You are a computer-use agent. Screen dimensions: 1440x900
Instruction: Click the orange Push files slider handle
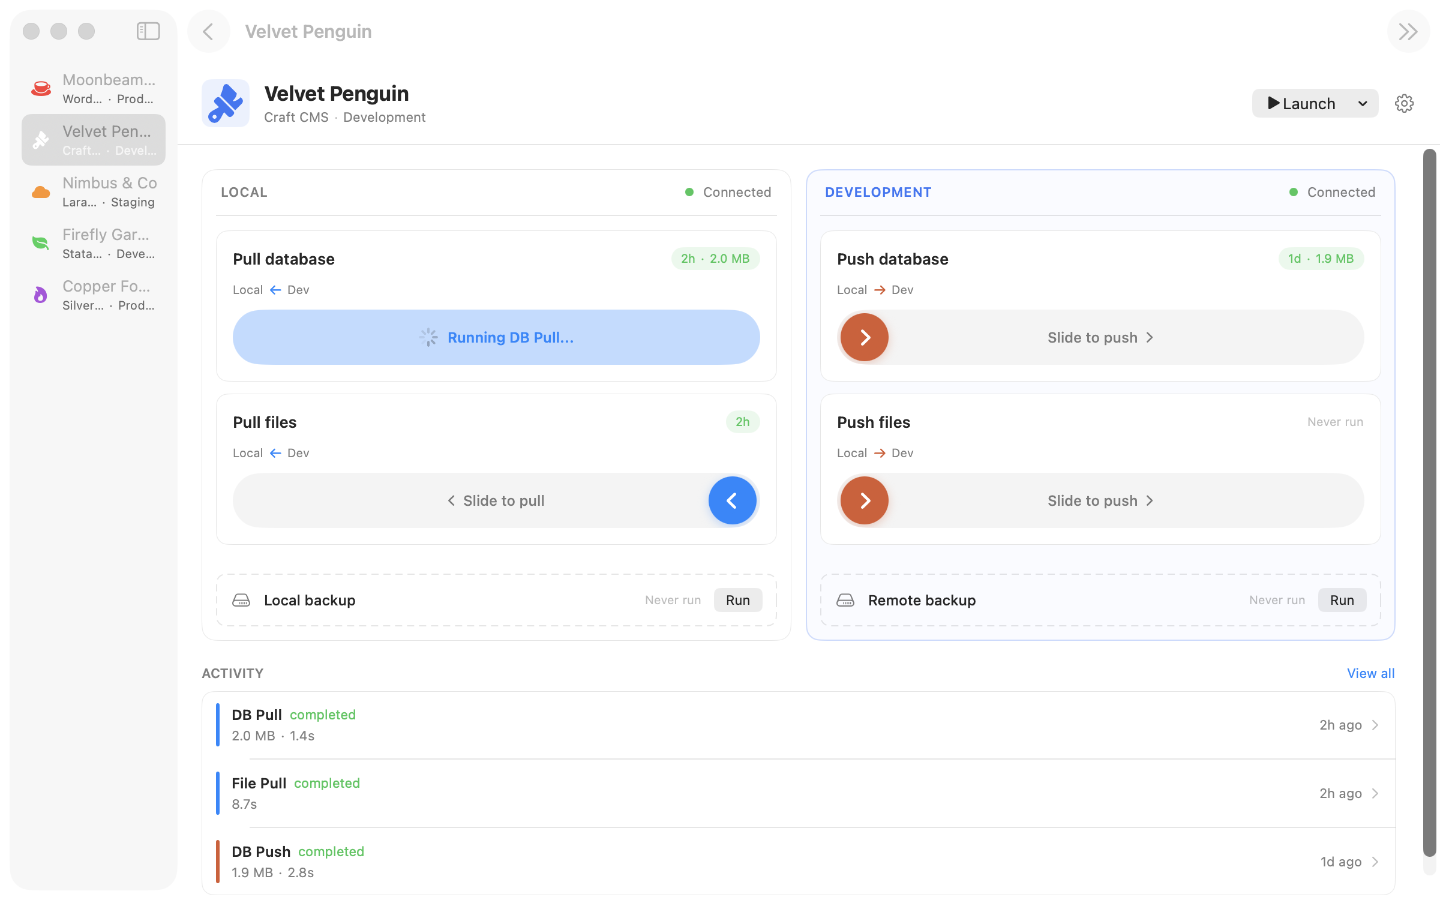tap(865, 500)
